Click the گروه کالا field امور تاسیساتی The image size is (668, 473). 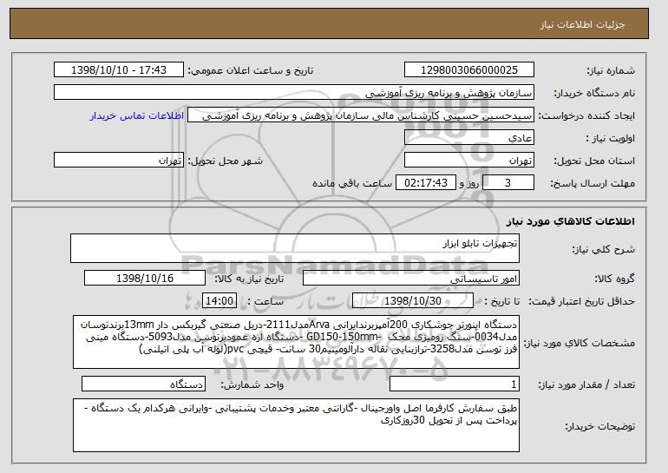[411, 279]
